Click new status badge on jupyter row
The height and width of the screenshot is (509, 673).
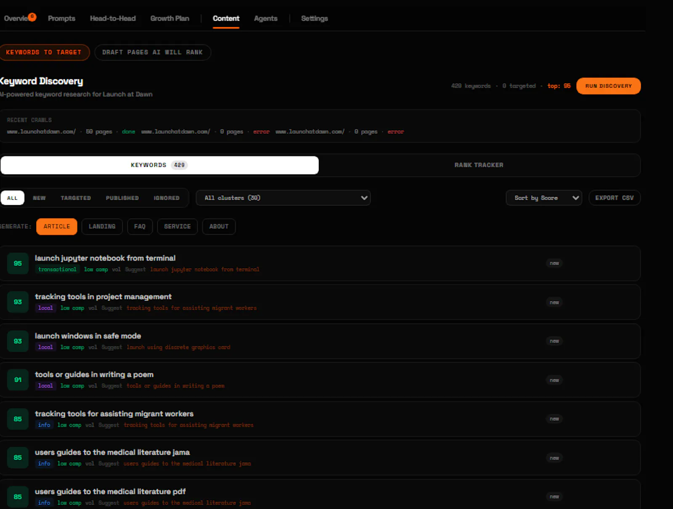[x=554, y=263]
